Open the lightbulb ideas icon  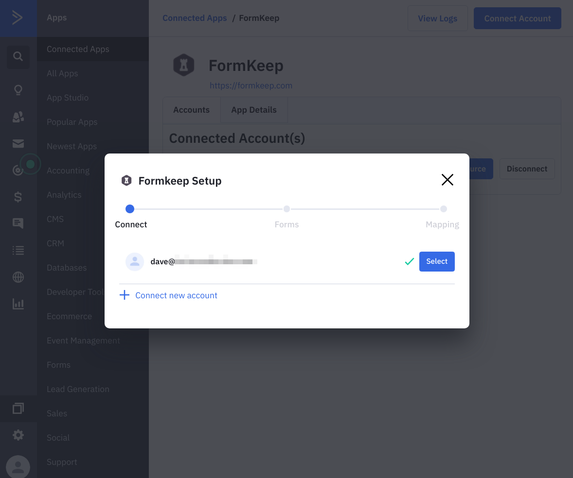coord(18,90)
